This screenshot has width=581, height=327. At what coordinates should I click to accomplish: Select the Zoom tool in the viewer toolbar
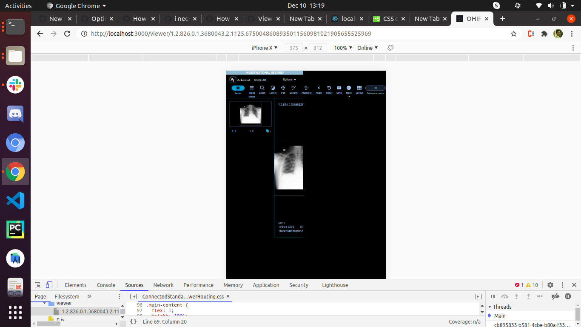pyautogui.click(x=262, y=89)
